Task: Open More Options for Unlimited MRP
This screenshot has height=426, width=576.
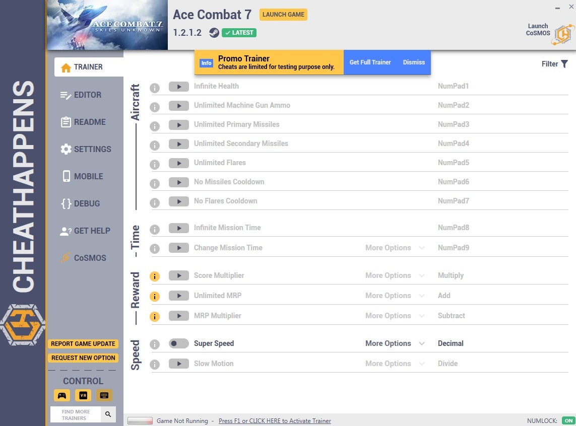Action: coord(395,296)
